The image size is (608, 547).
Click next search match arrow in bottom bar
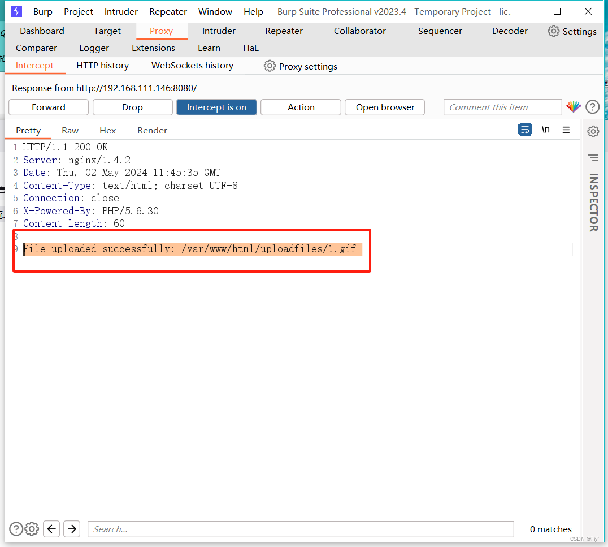72,529
